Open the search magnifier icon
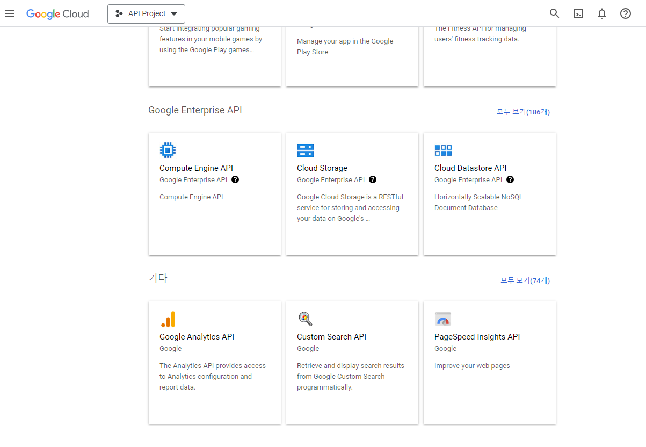646x447 pixels. pyautogui.click(x=555, y=13)
